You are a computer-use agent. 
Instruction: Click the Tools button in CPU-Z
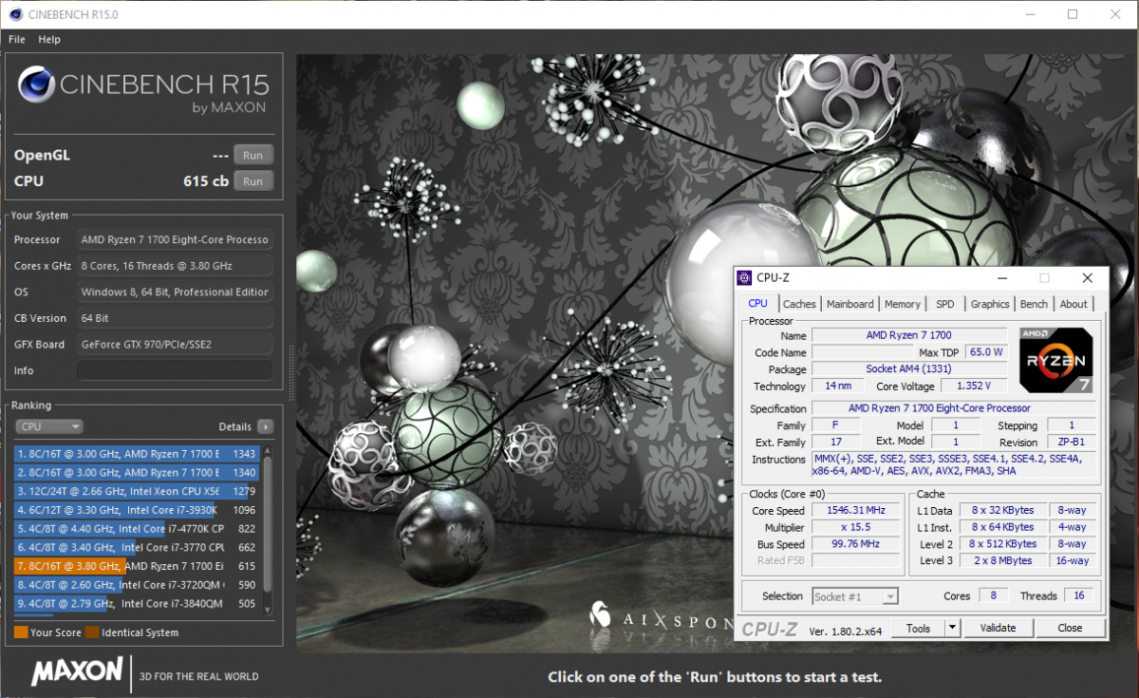coord(918,628)
